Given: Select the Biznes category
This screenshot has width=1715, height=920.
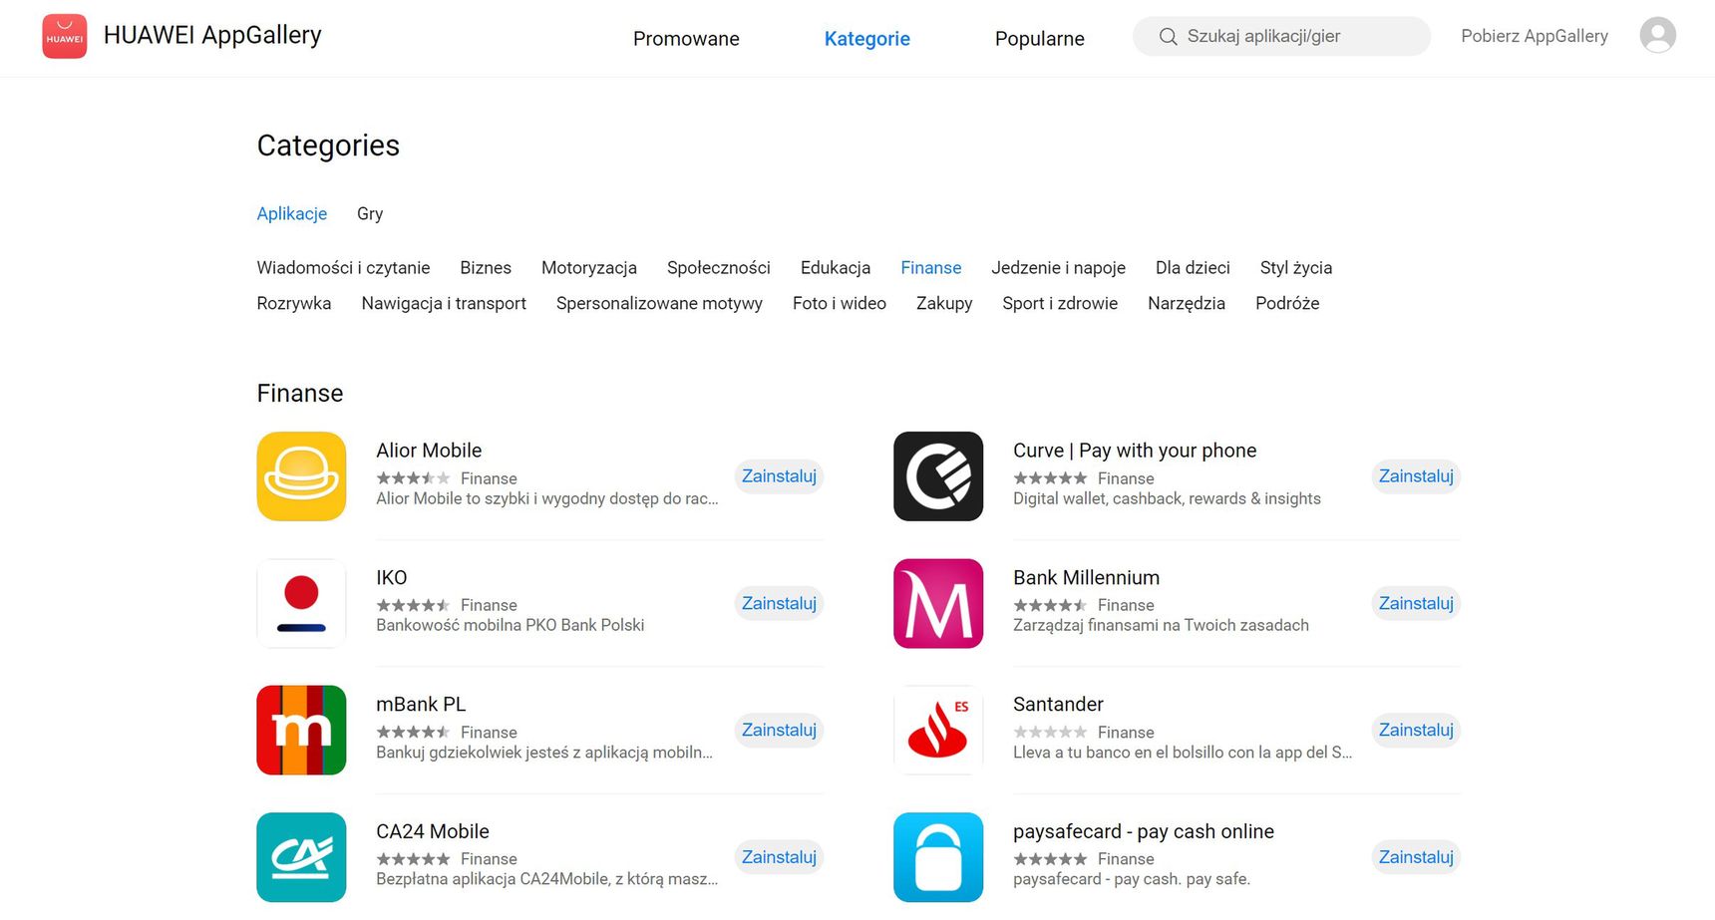Looking at the screenshot, I should 486,267.
